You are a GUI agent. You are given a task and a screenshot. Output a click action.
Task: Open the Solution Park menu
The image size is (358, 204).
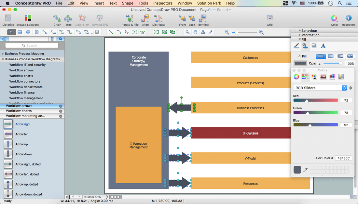(x=209, y=3)
